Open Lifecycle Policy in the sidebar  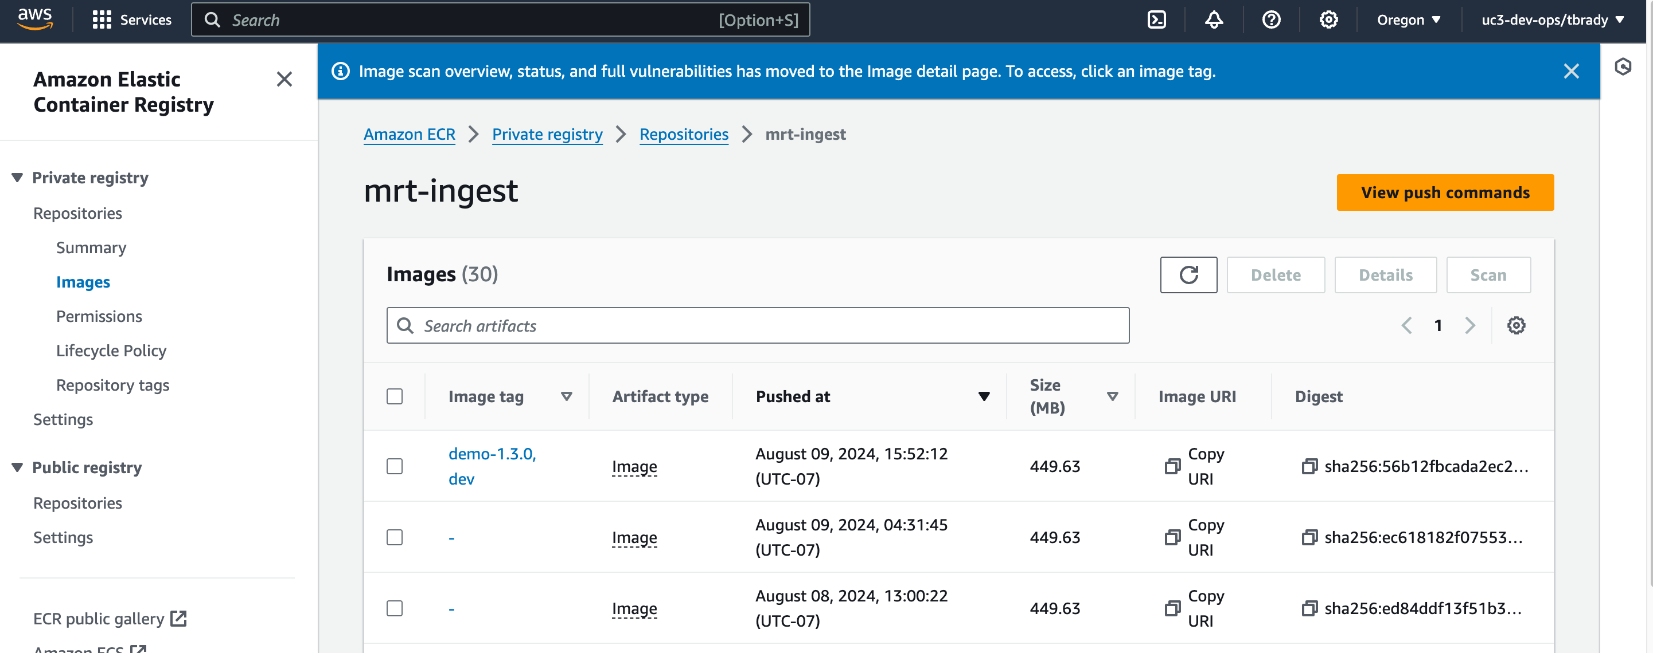click(x=111, y=351)
